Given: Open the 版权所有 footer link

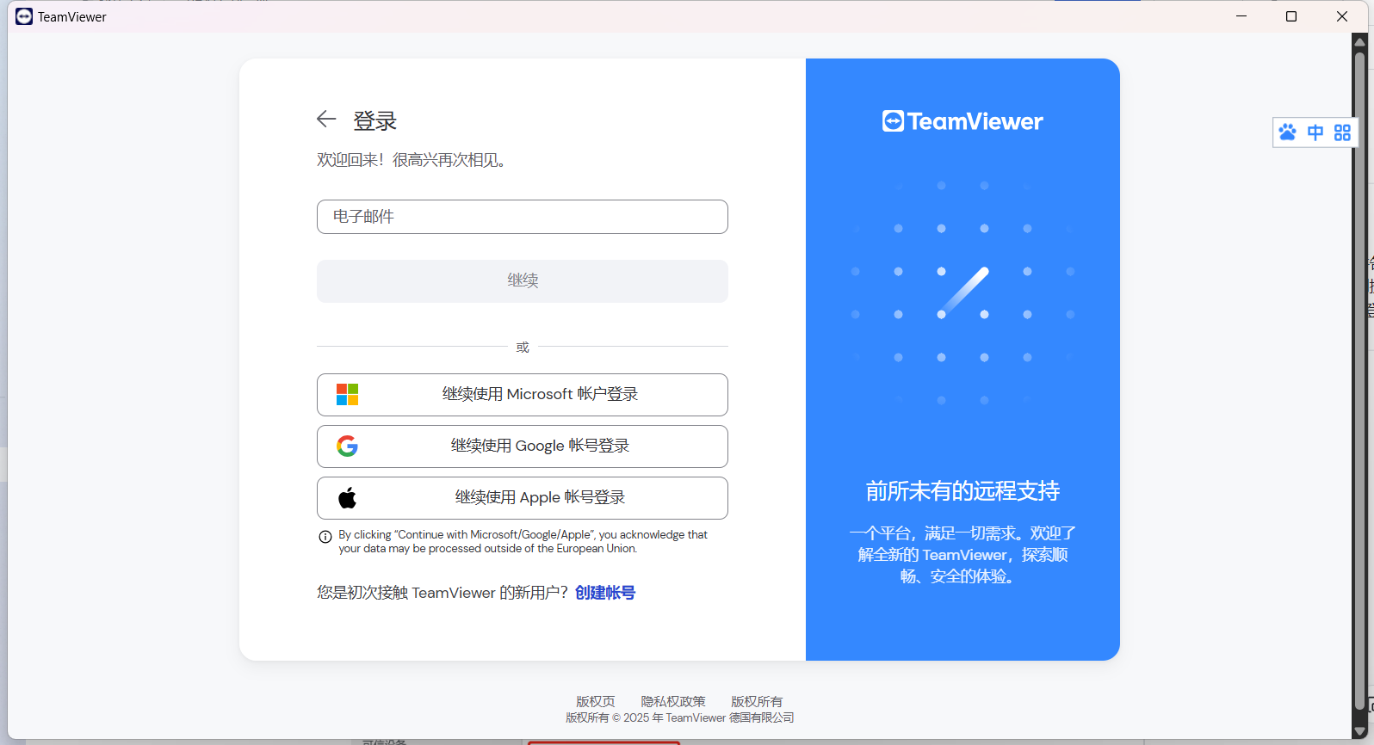Looking at the screenshot, I should pyautogui.click(x=757, y=702).
